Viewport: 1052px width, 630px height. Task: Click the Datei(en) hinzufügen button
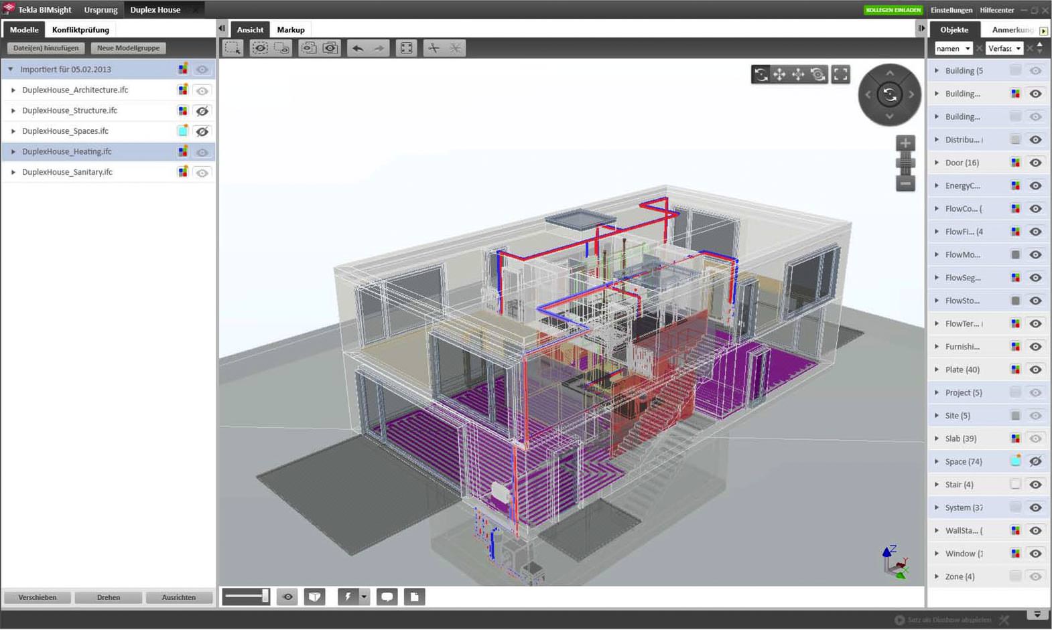46,48
